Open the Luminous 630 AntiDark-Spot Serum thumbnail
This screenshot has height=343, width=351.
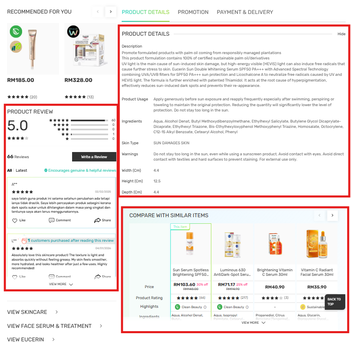point(233,244)
